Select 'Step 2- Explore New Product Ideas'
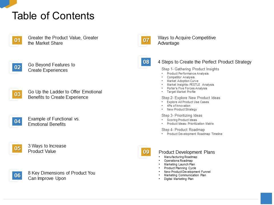The height and width of the screenshot is (205, 274). point(191,98)
